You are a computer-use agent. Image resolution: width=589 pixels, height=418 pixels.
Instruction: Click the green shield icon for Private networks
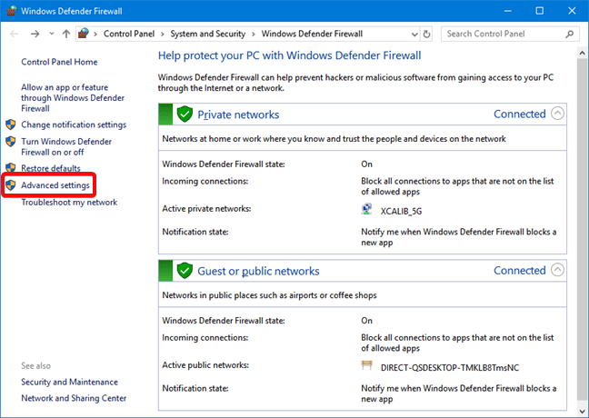pyautogui.click(x=185, y=114)
